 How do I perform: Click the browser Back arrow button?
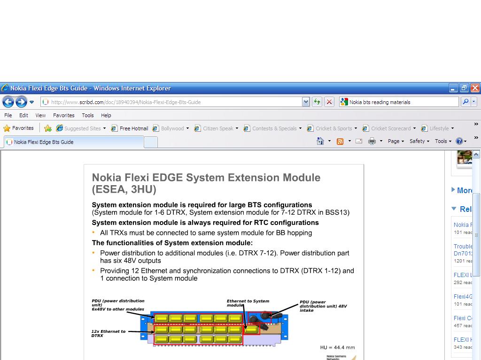point(8,102)
